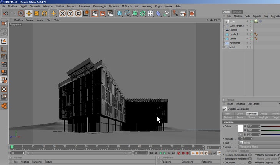This screenshot has height=165, width=280.
Task: Click the globe icon at toolbar end
Action: [192, 13]
